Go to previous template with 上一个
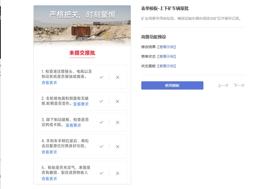 coord(223,85)
